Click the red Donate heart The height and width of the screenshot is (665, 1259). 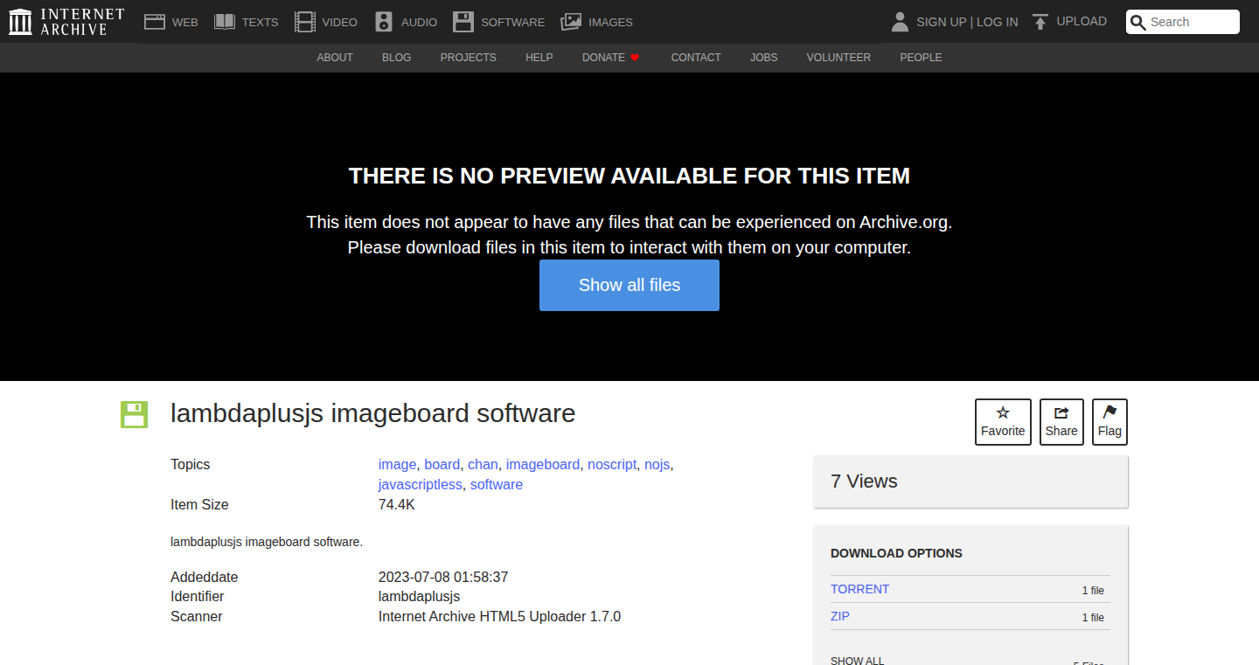click(635, 58)
